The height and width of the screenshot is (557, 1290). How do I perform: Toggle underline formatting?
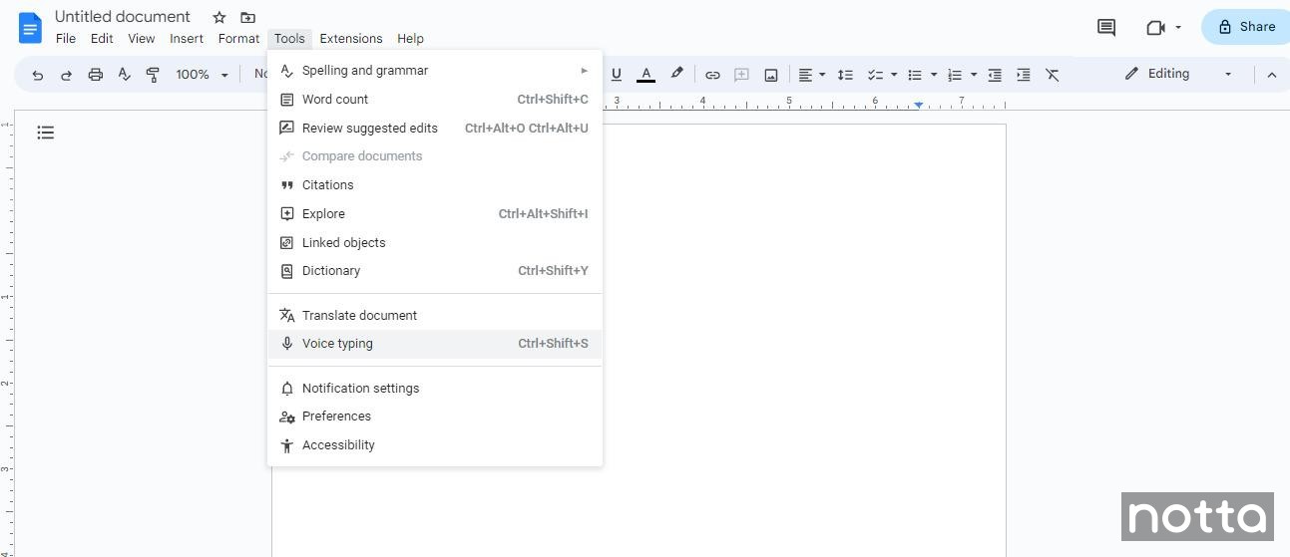tap(617, 75)
